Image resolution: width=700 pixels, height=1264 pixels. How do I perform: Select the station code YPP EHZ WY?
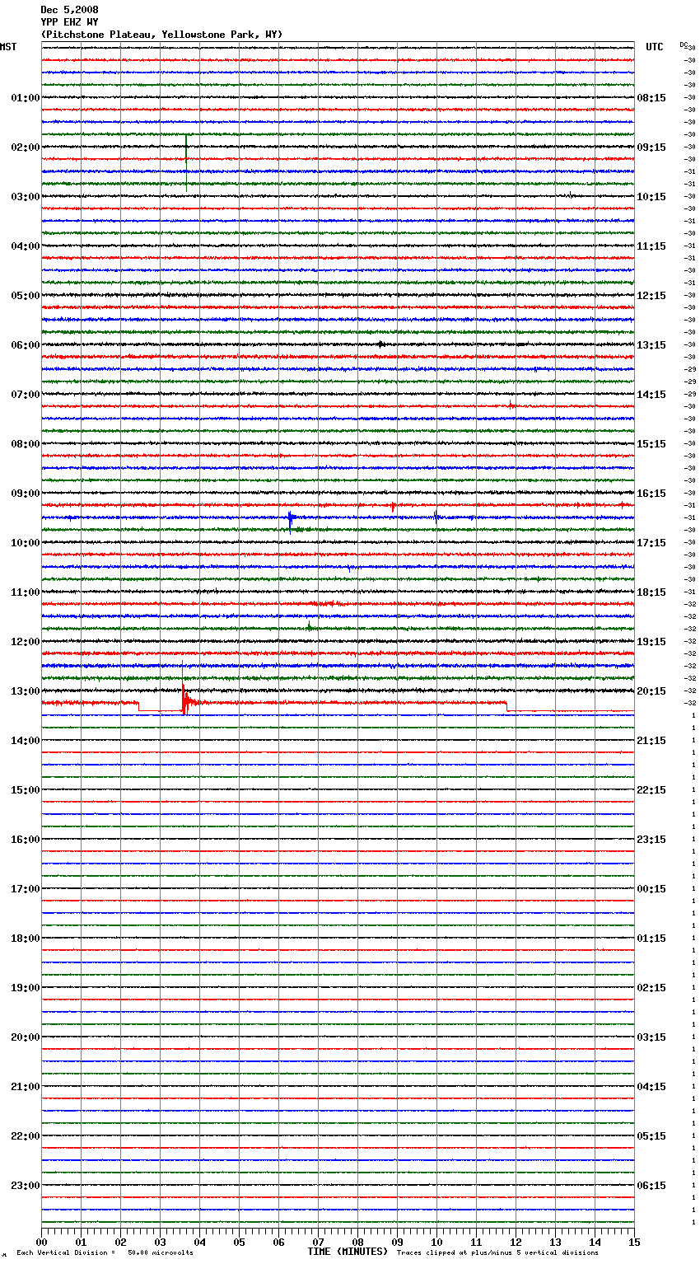(69, 22)
